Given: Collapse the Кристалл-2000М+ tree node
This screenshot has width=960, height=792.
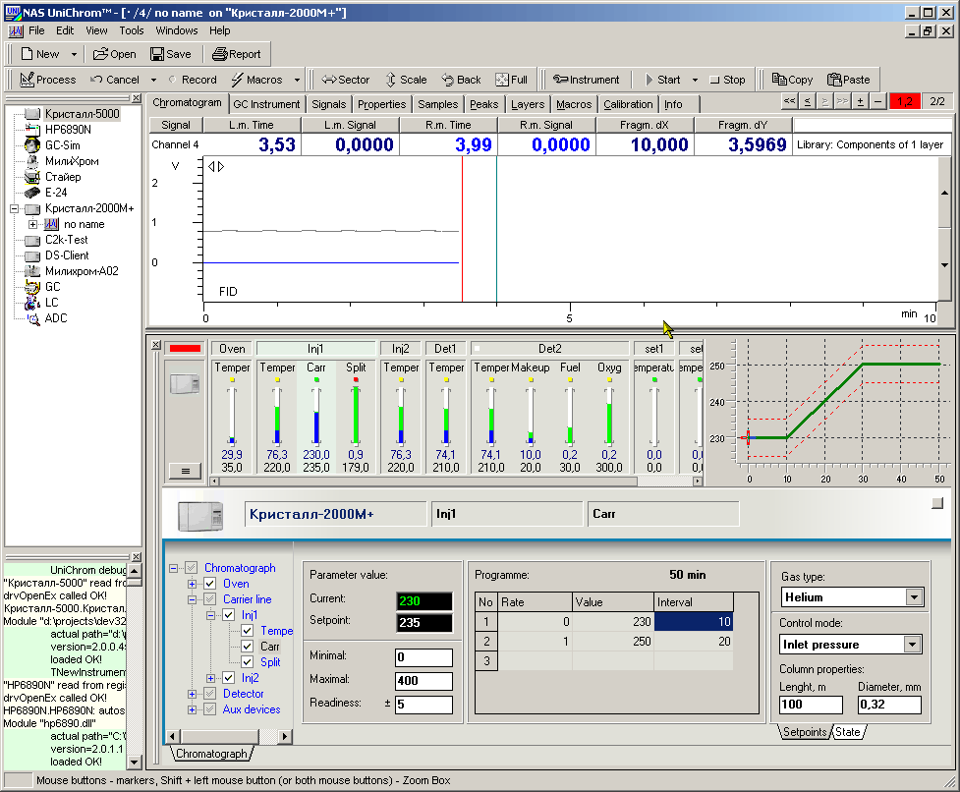Looking at the screenshot, I should pos(14,208).
